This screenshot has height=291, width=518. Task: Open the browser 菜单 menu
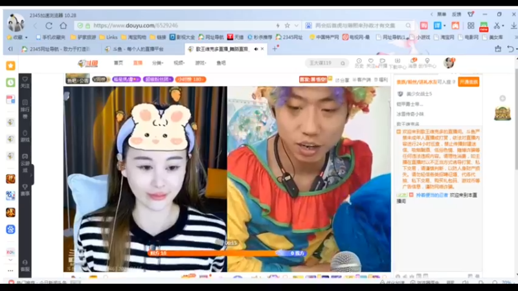tap(442, 14)
